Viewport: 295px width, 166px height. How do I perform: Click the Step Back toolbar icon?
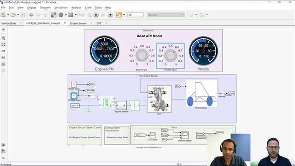[89, 15]
